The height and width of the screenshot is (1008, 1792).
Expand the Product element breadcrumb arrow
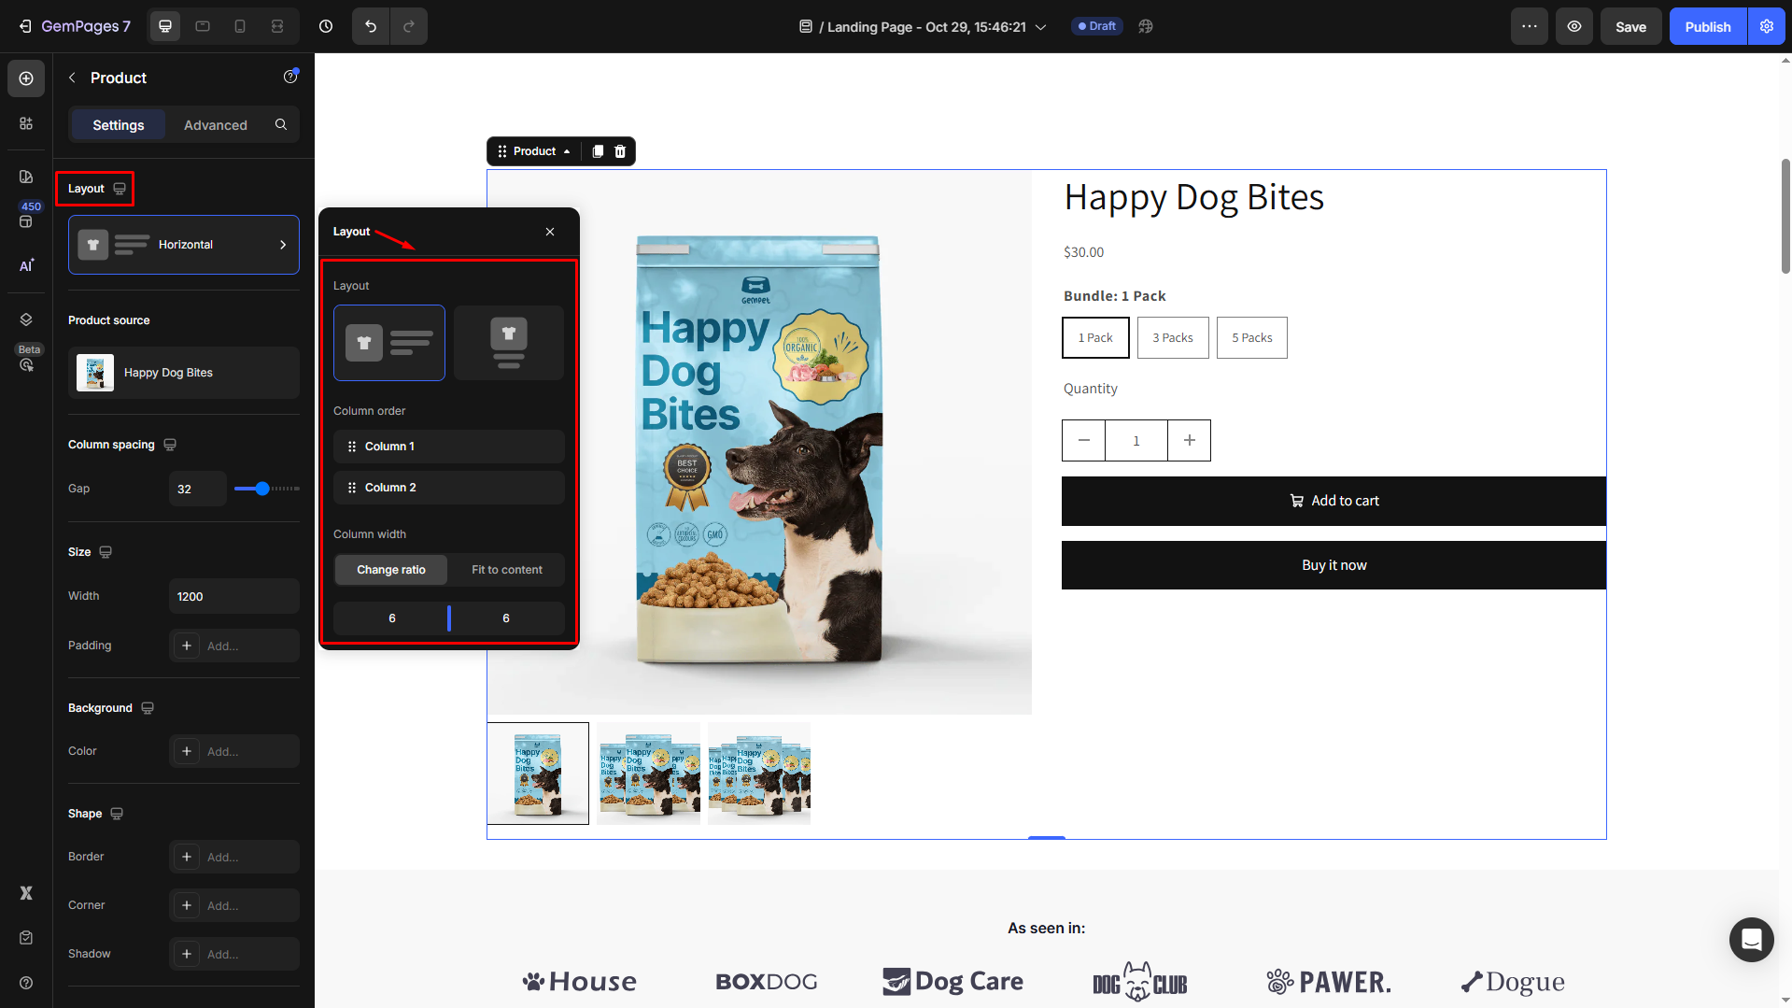point(567,151)
